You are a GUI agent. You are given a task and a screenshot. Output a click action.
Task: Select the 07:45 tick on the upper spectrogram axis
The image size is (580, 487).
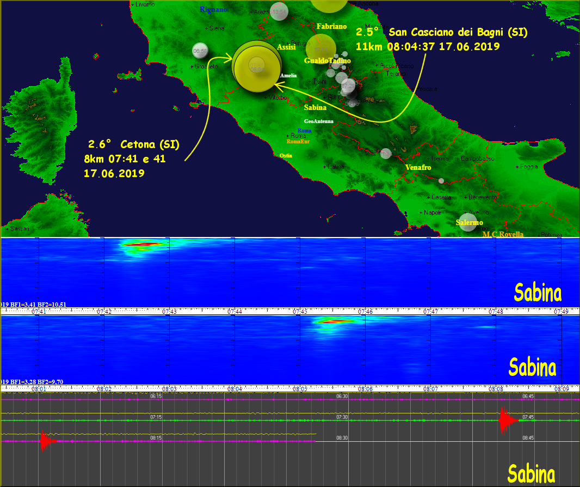(x=300, y=312)
